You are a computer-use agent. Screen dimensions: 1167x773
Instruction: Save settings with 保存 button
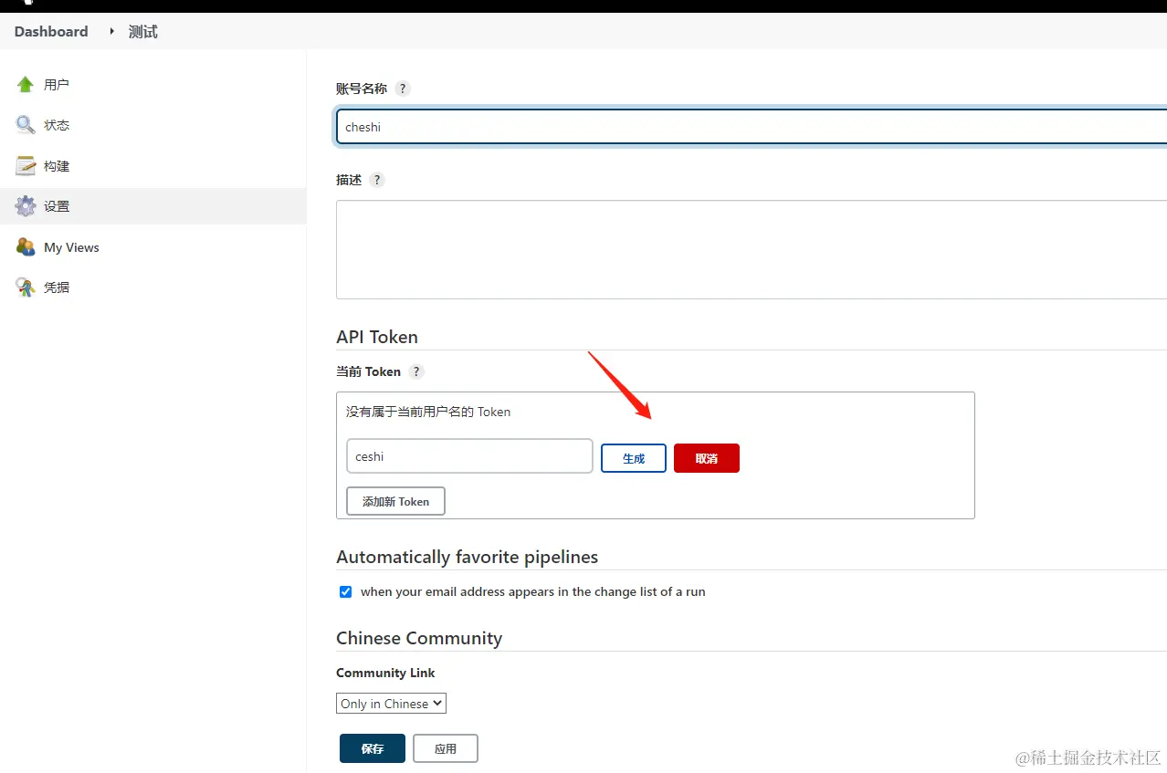[x=373, y=748]
